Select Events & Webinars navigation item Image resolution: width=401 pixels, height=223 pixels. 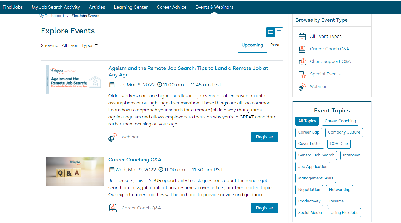point(214,7)
